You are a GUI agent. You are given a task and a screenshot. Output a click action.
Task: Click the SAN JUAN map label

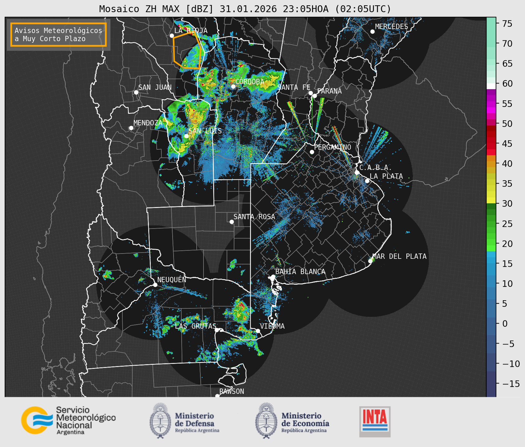(x=155, y=87)
